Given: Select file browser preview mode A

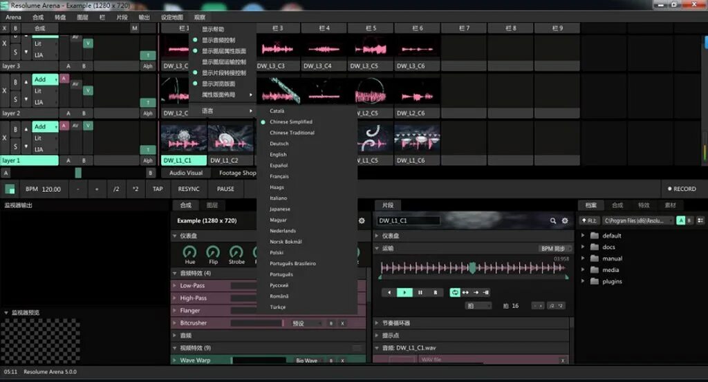Looking at the screenshot, I should click(x=680, y=220).
